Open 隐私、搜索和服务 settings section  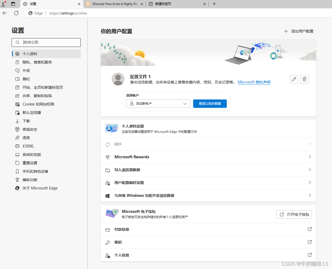(x=46, y=62)
